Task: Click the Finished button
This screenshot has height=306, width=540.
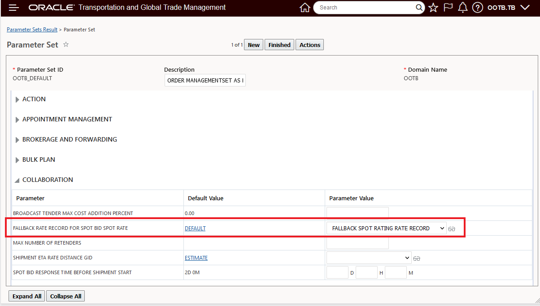Action: pos(279,45)
